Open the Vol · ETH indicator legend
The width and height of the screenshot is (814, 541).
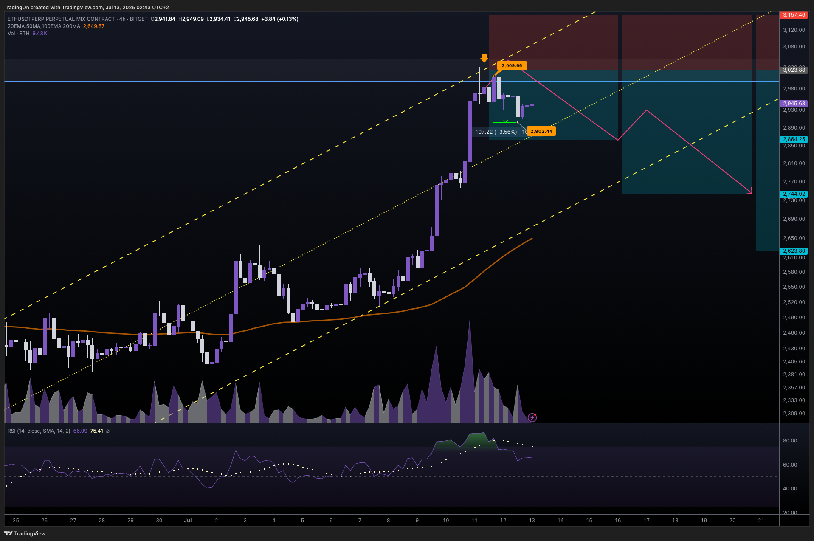coord(19,34)
